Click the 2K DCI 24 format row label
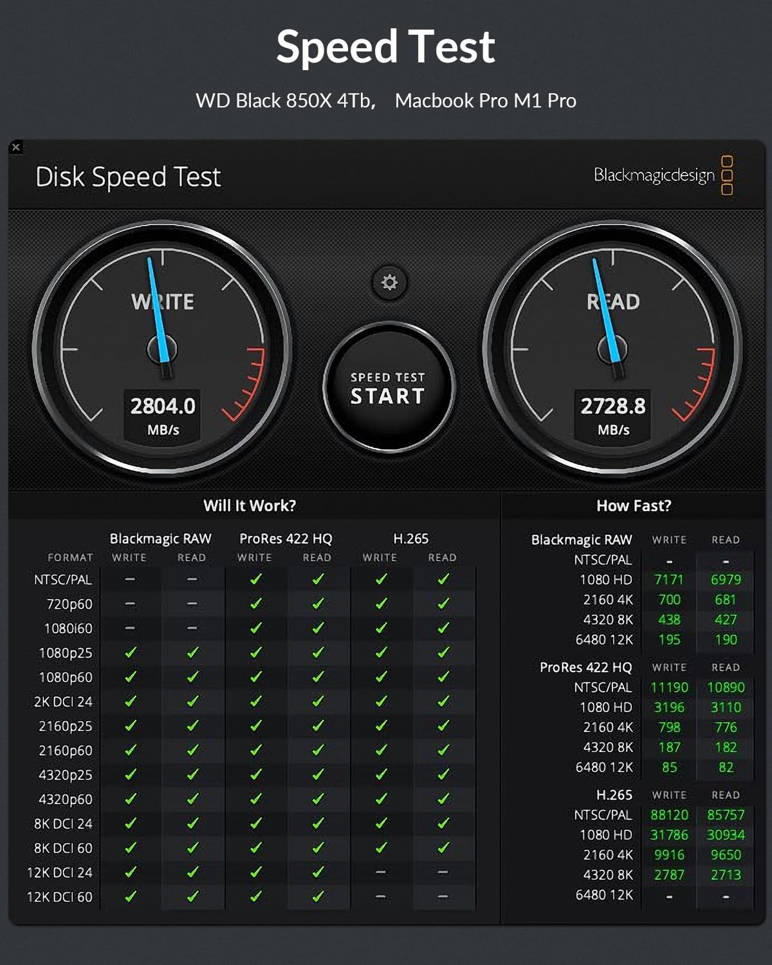Screen dimensions: 772x965 [63, 702]
